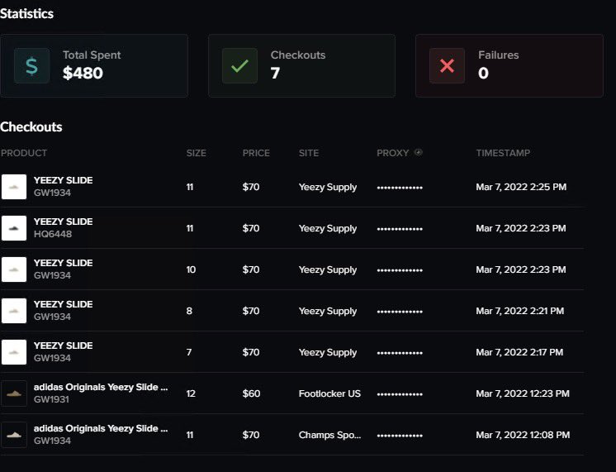Sort by SITE column header

pos(308,153)
